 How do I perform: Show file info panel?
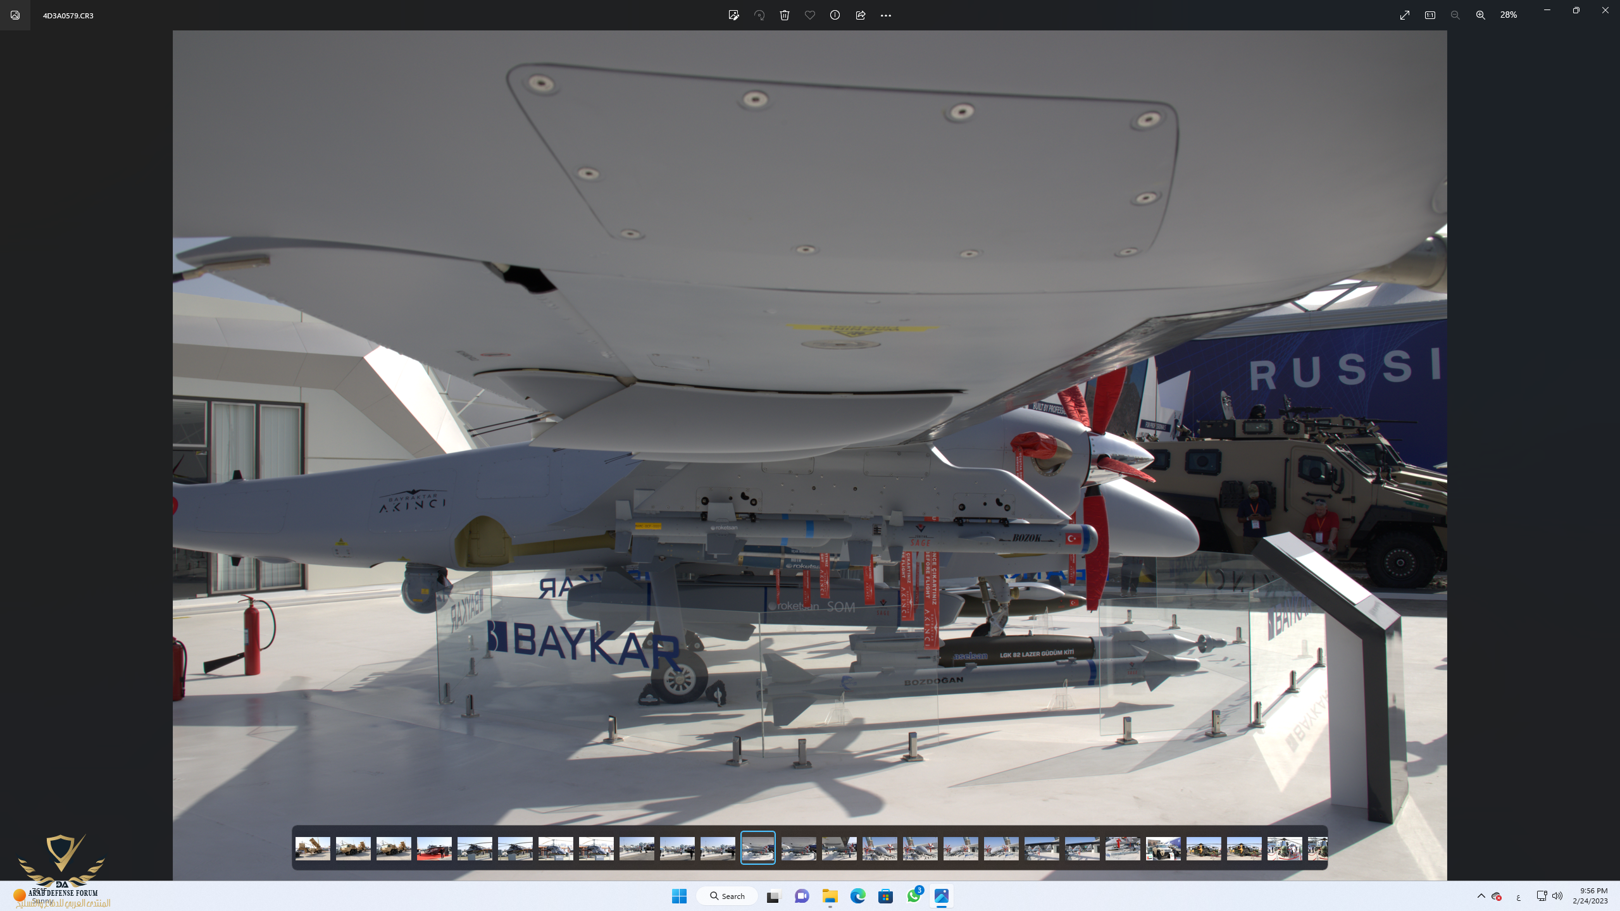click(x=835, y=15)
